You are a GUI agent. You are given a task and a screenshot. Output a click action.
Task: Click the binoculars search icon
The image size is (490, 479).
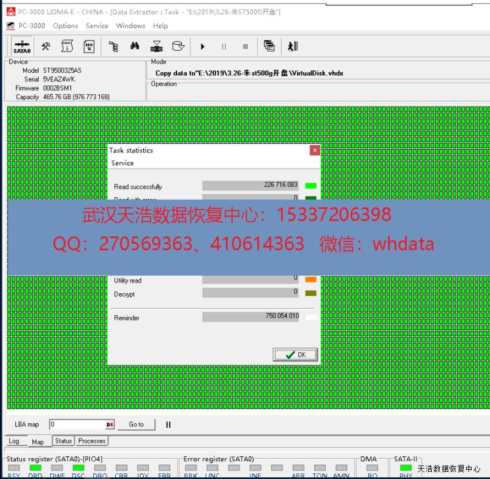[x=135, y=46]
